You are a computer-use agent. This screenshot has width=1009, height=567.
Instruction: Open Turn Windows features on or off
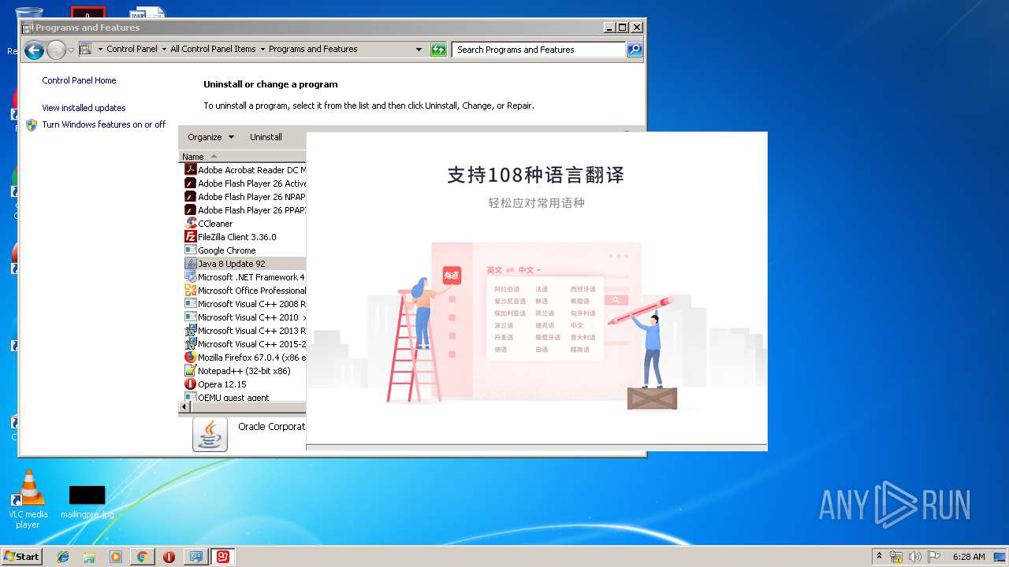(103, 124)
